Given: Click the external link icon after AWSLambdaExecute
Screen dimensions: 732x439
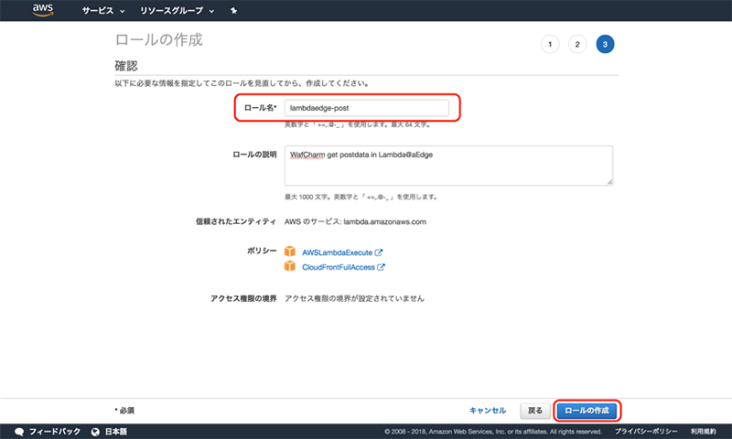Looking at the screenshot, I should coord(378,252).
